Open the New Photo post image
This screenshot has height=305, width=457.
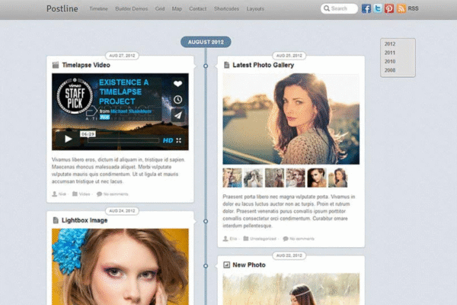point(291,289)
